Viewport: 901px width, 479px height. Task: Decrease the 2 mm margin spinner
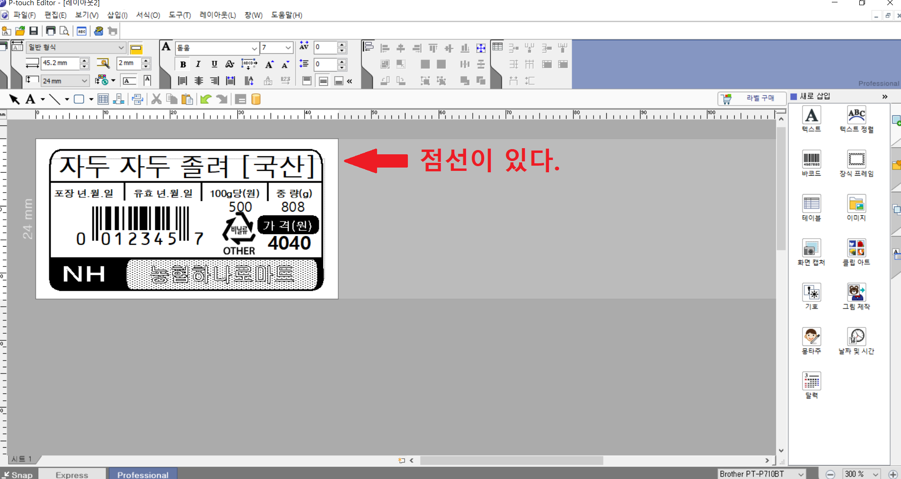146,66
